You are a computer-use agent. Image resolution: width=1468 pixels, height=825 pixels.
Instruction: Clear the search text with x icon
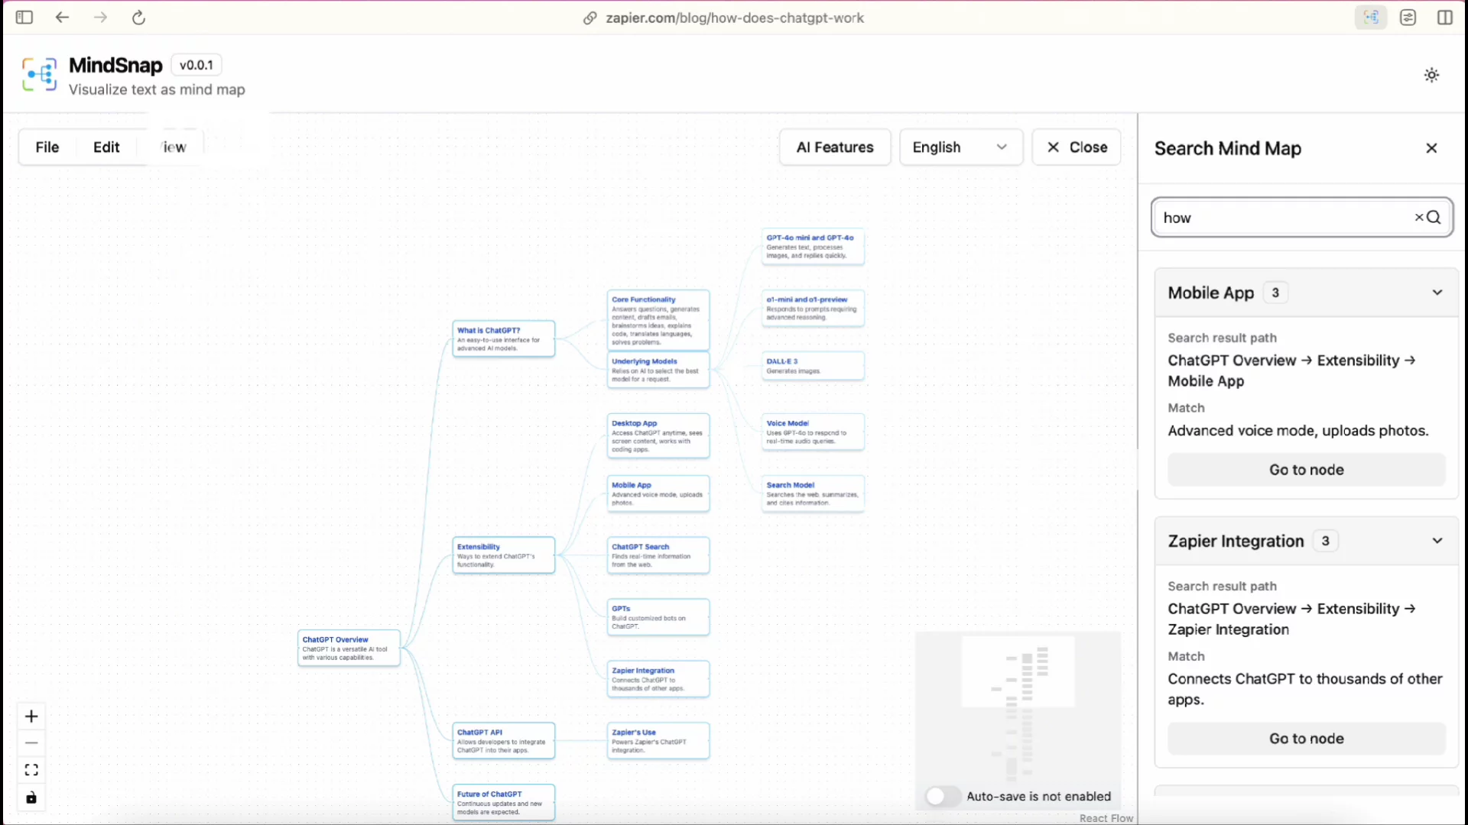point(1418,218)
